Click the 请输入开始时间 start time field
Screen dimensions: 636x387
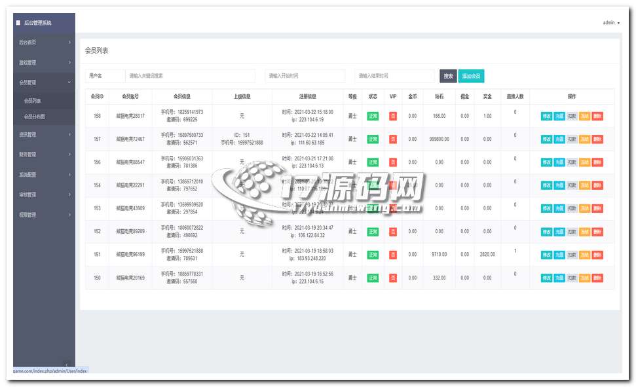(x=305, y=76)
